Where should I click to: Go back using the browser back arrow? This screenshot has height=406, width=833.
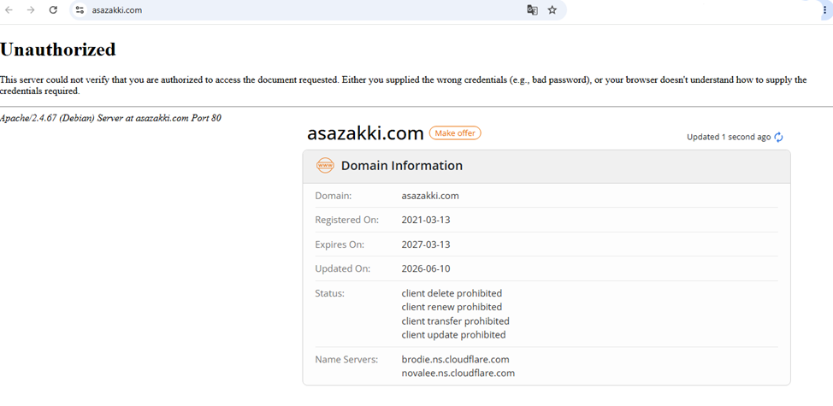click(9, 9)
